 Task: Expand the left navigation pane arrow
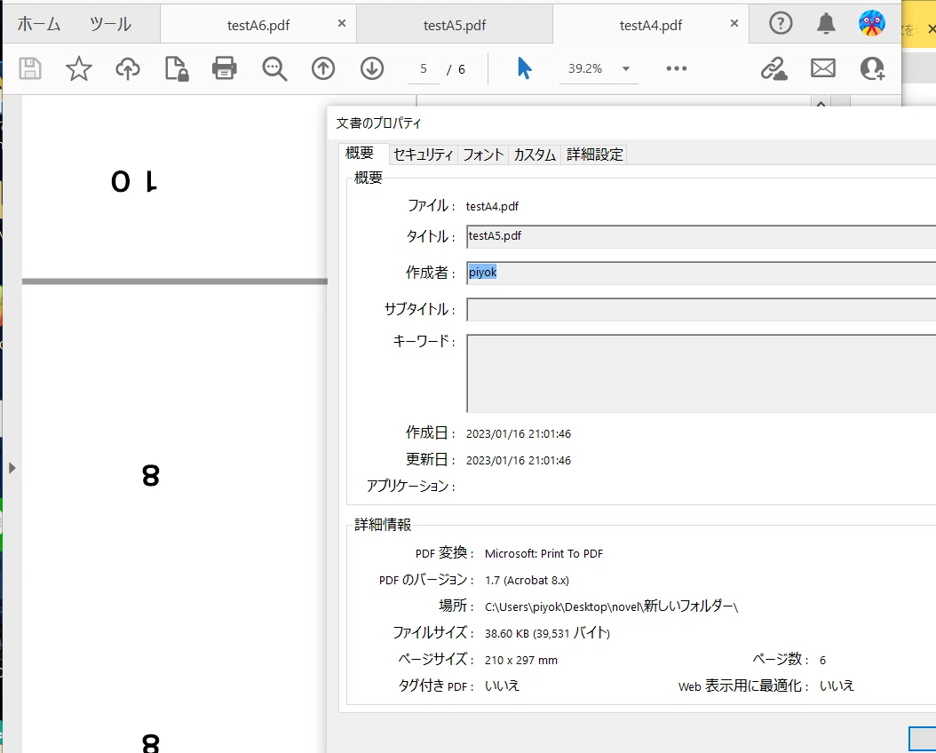click(x=12, y=468)
